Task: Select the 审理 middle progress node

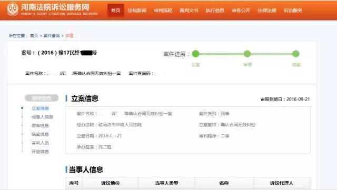Action: 247,54
